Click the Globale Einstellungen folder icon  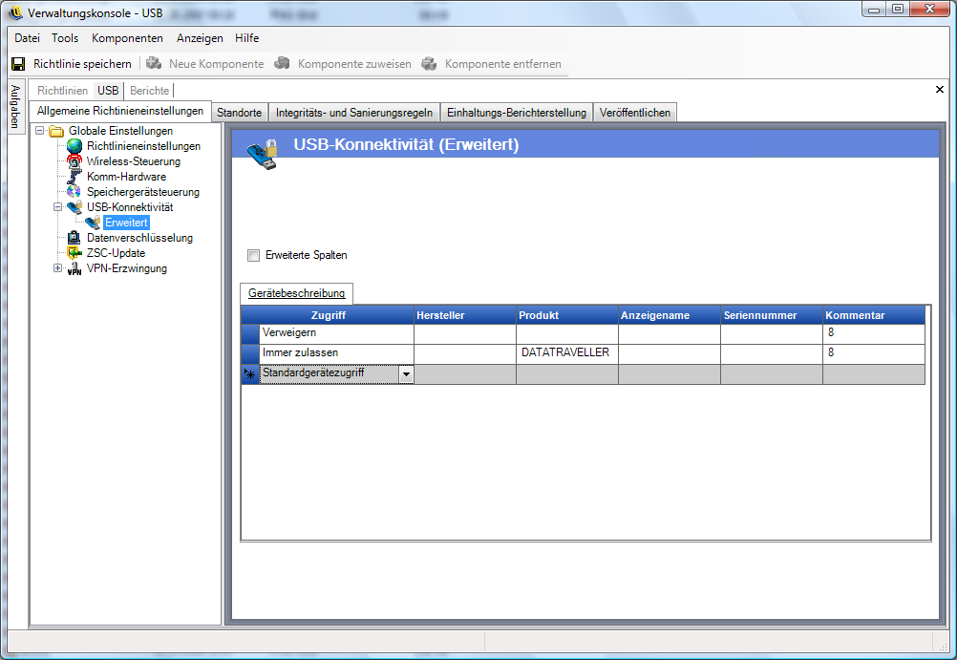[56, 131]
